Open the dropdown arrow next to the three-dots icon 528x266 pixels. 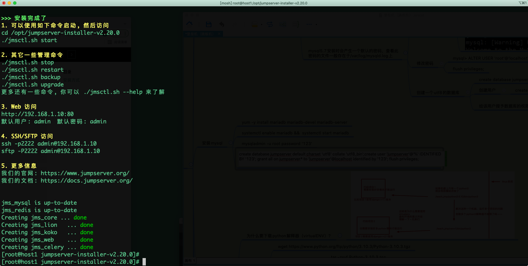click(316, 24)
